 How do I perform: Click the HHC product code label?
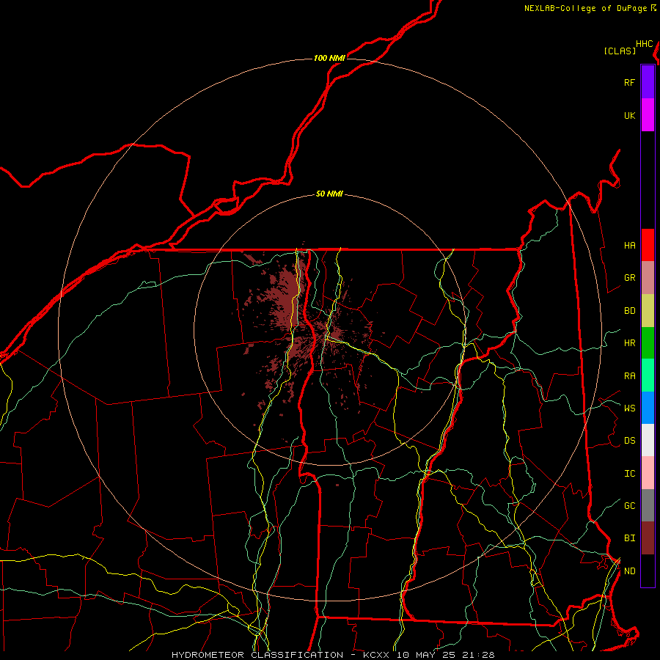pos(645,44)
